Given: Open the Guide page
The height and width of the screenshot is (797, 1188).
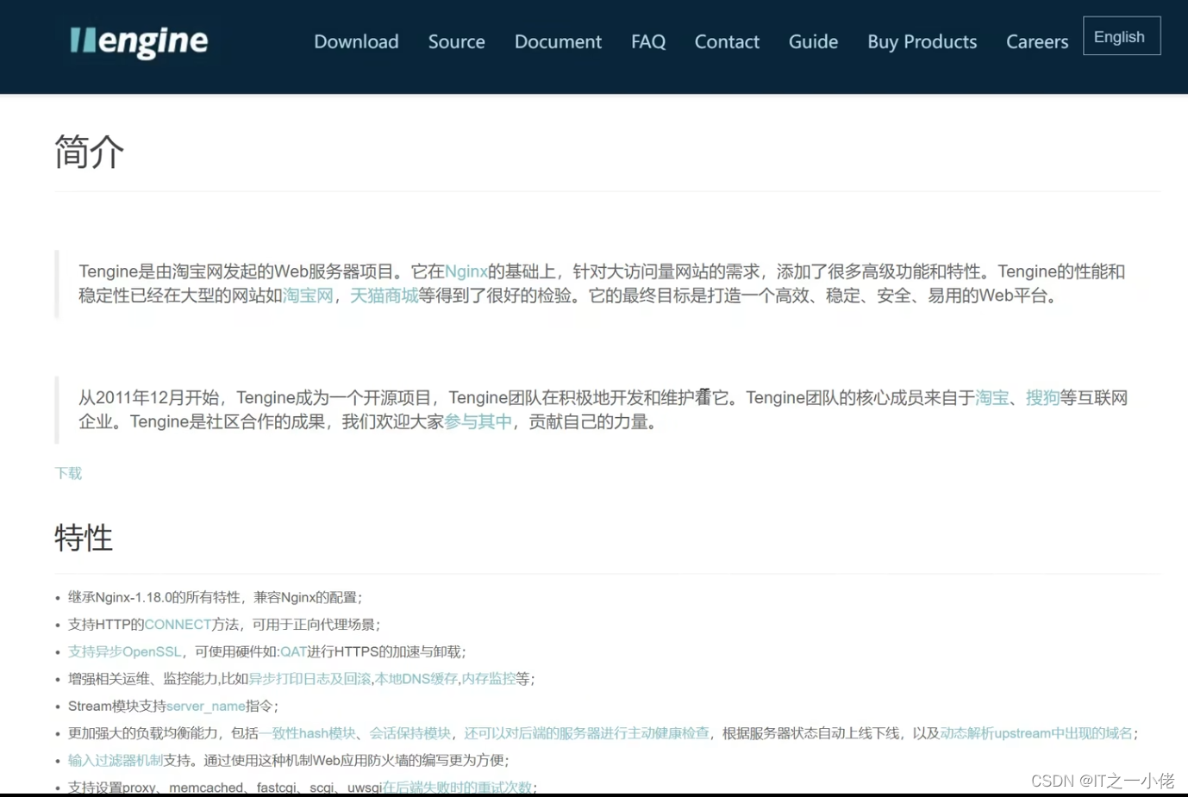Looking at the screenshot, I should [812, 41].
